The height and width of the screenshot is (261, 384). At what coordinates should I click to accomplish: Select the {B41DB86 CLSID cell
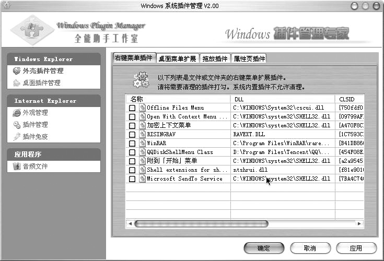click(350, 143)
